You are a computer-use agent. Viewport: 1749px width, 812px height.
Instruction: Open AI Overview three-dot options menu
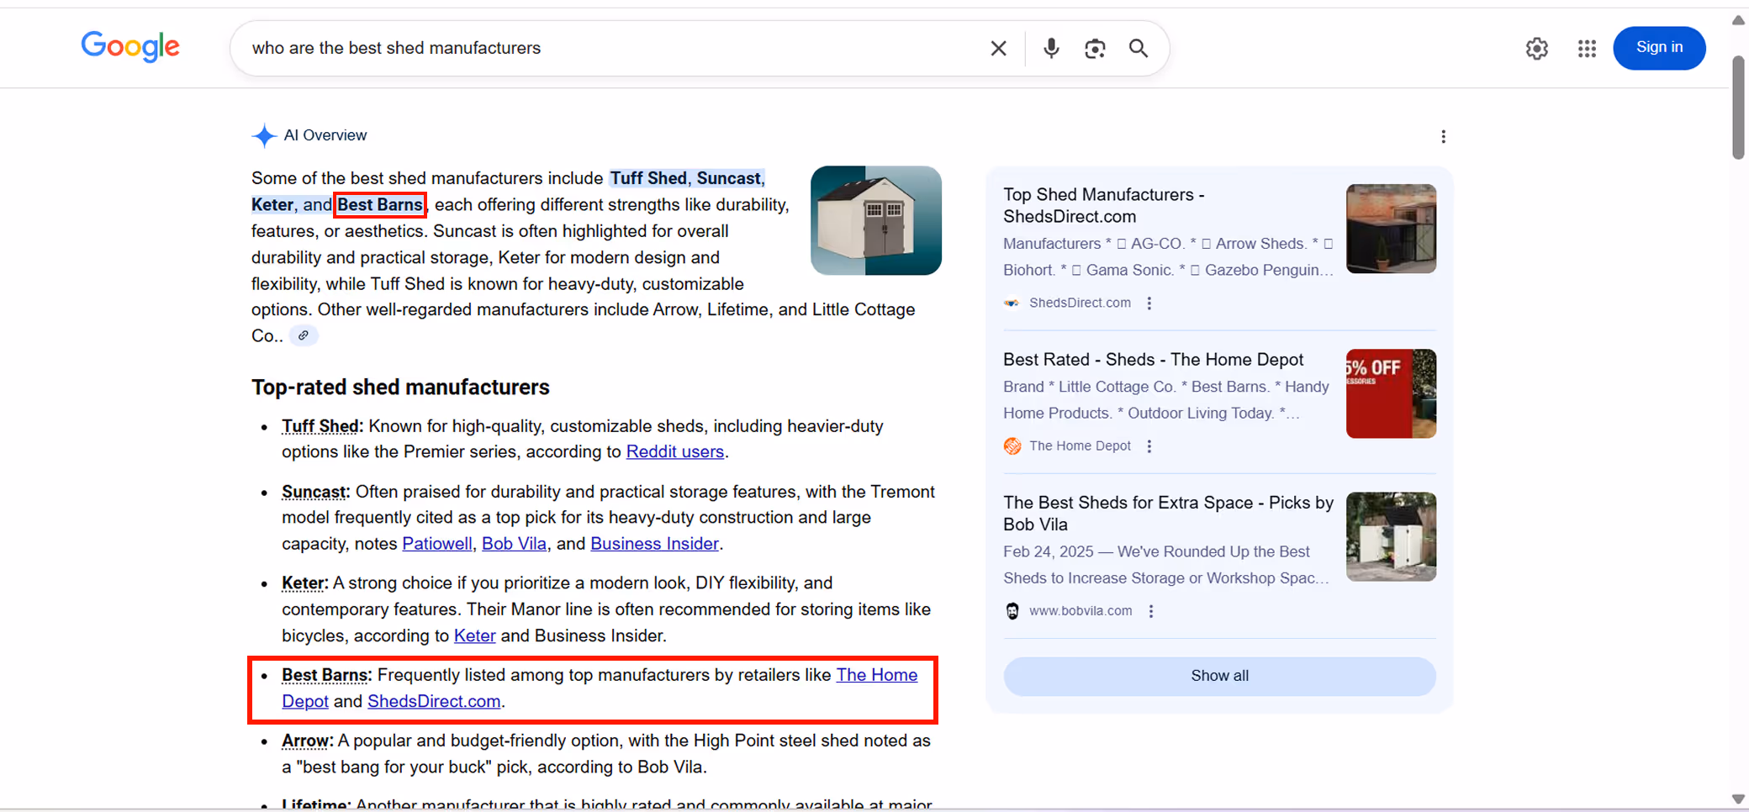tap(1443, 136)
